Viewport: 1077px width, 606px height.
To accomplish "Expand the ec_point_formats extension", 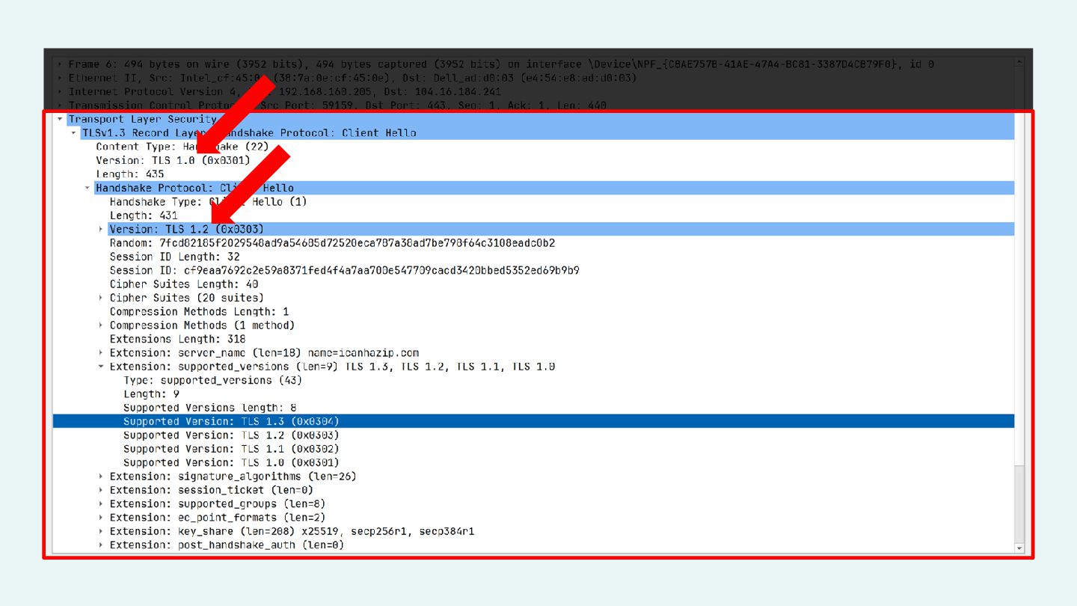I will 102,518.
